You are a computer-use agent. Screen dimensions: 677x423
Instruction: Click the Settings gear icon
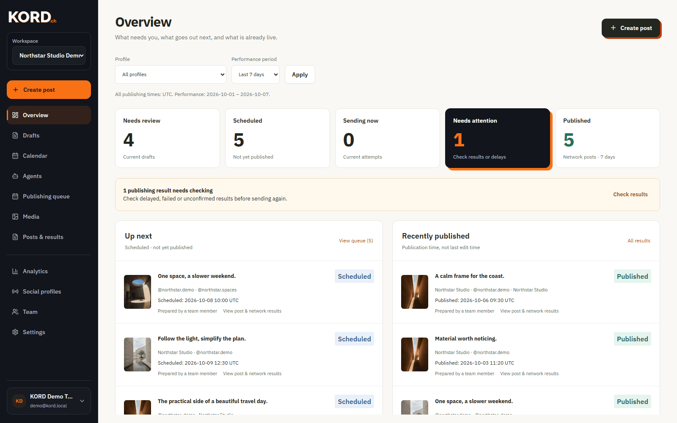click(x=15, y=332)
